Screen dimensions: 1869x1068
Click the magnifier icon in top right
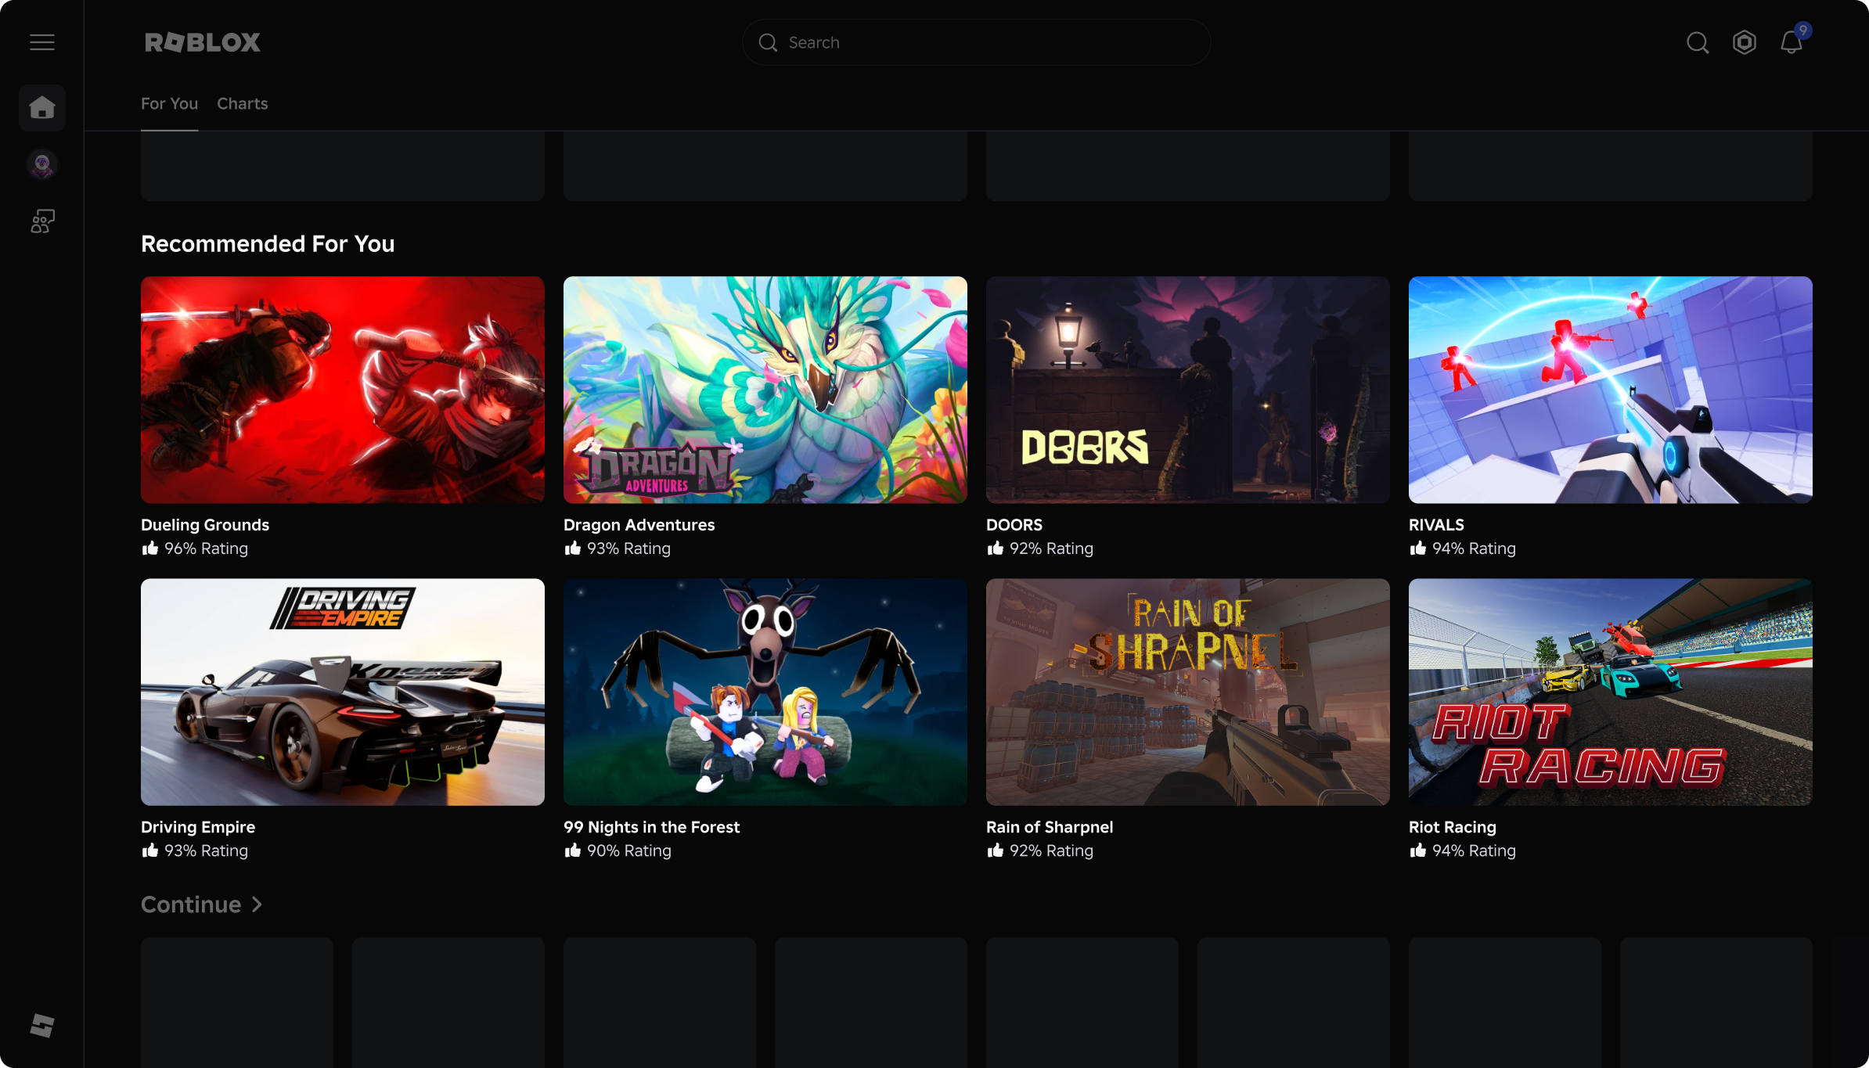tap(1698, 42)
